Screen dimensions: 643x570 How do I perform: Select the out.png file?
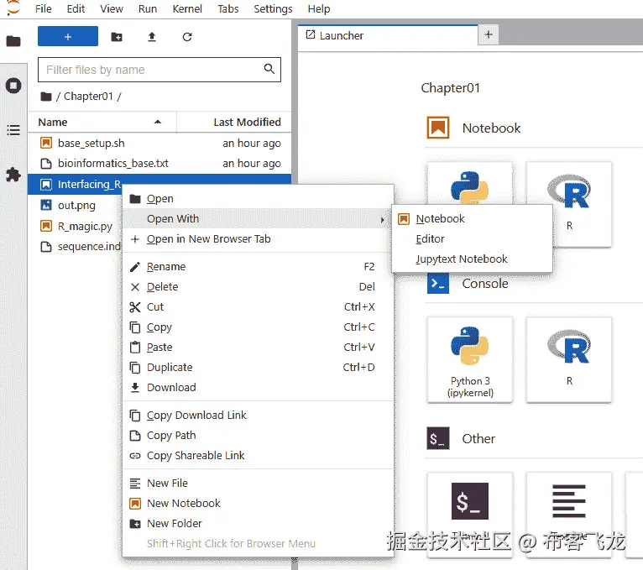pyautogui.click(x=75, y=205)
